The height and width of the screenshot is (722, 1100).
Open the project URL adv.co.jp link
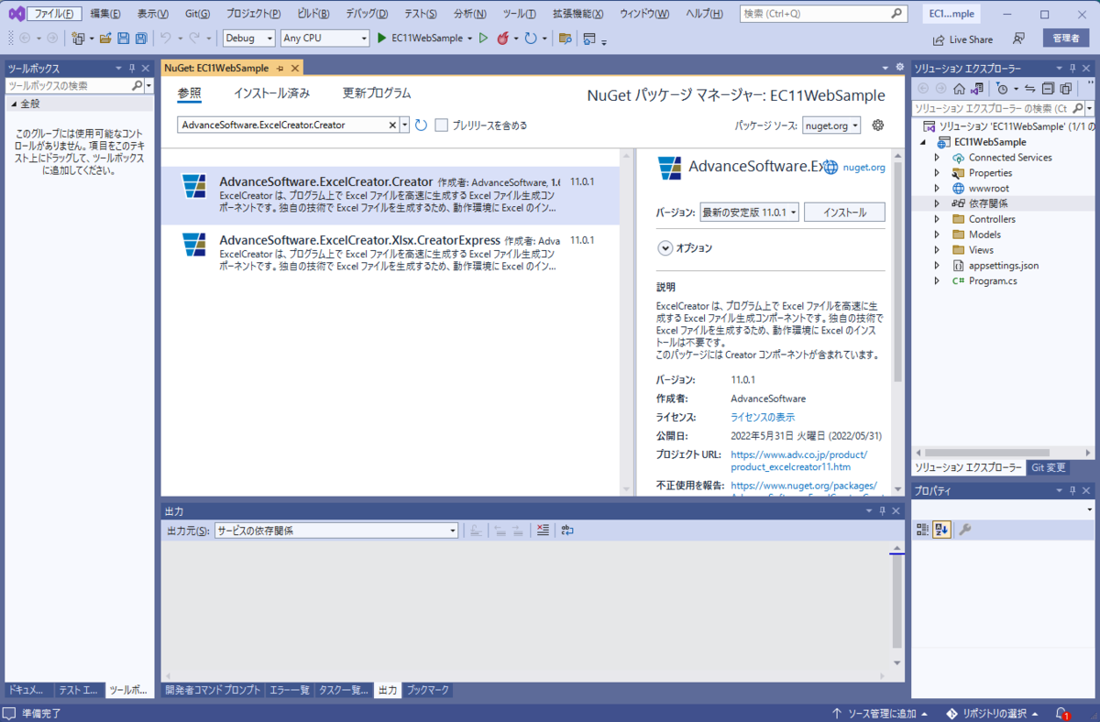coord(798,460)
